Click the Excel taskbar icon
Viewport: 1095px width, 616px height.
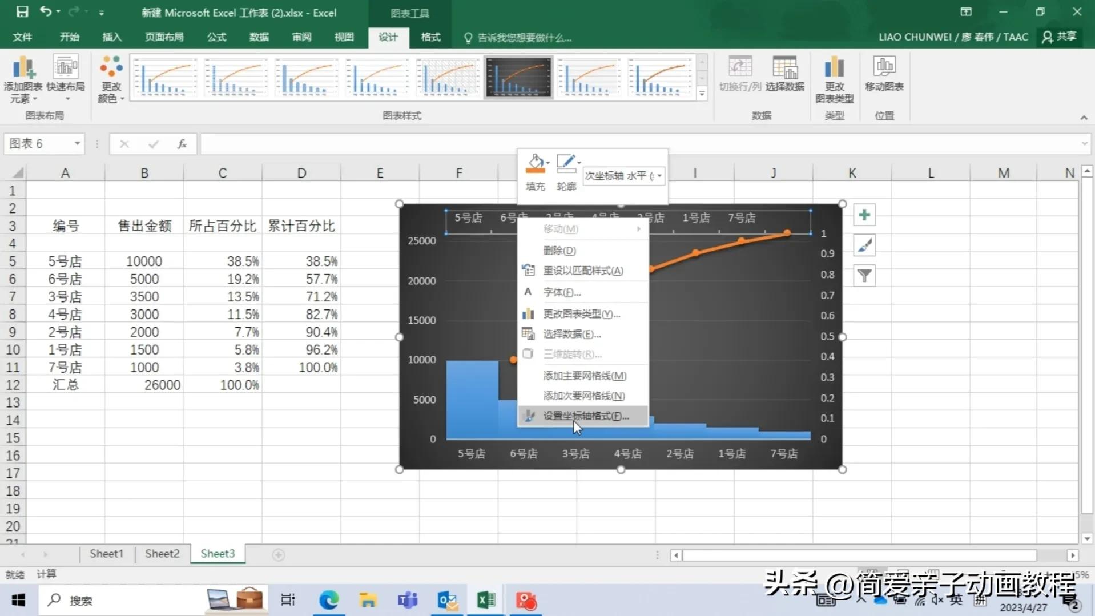click(486, 600)
